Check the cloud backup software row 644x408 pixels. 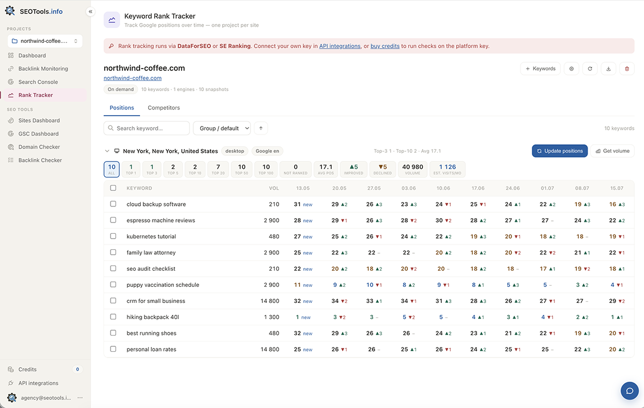pos(113,204)
